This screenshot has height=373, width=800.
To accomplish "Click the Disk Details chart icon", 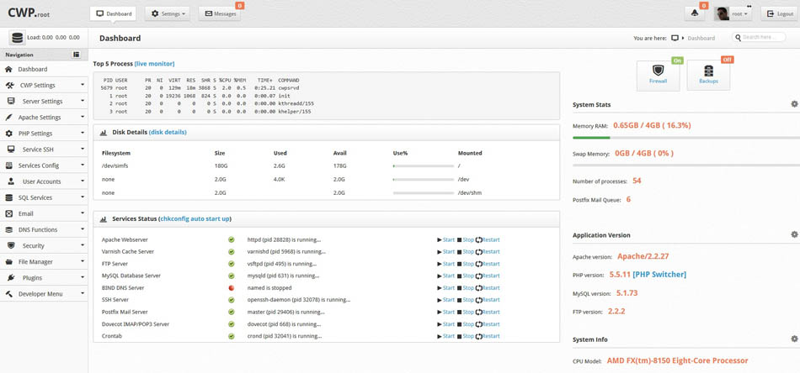I will [x=104, y=132].
